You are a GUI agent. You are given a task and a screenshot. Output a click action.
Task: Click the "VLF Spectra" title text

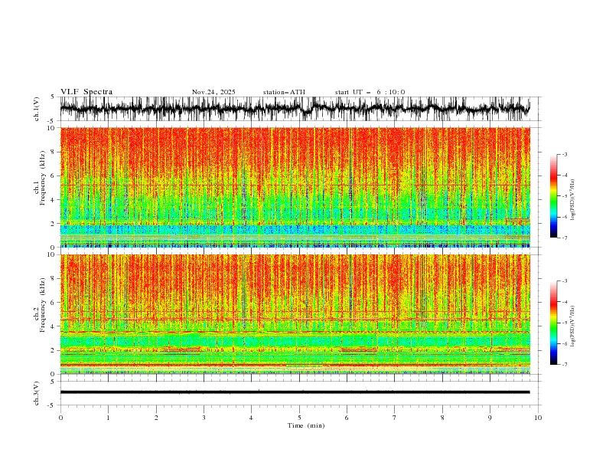click(x=86, y=92)
